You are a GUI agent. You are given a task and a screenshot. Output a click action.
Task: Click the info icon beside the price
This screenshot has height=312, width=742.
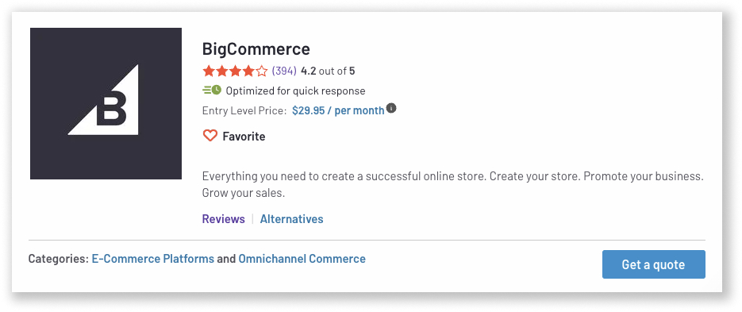pos(391,108)
